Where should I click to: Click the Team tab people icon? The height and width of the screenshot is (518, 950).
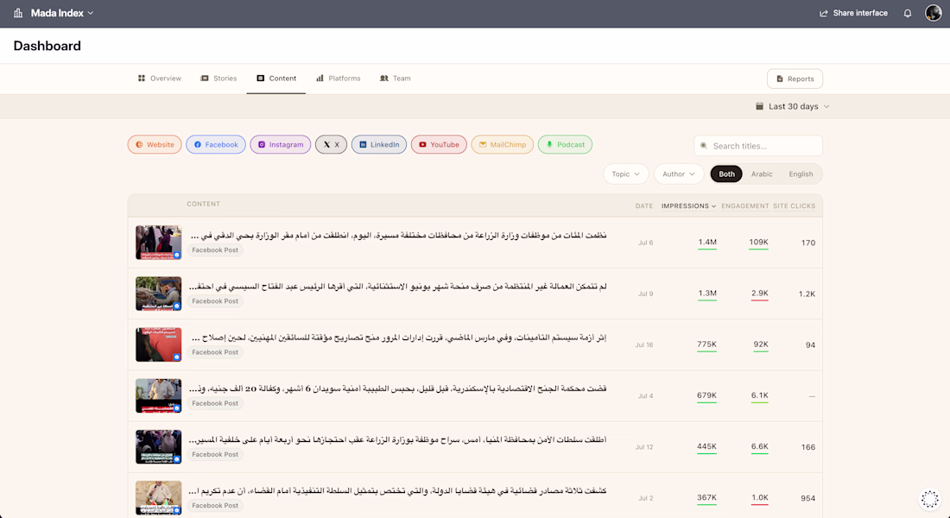click(383, 79)
